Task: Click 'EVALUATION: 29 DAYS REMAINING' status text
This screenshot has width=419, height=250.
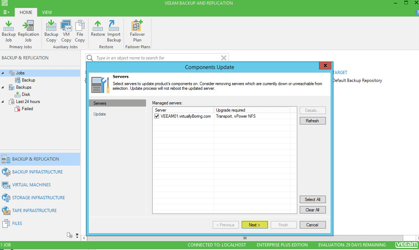Action: click(x=352, y=245)
